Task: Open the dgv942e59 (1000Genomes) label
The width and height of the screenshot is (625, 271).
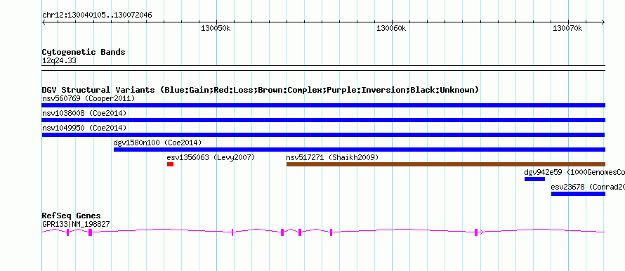Action: (574, 172)
